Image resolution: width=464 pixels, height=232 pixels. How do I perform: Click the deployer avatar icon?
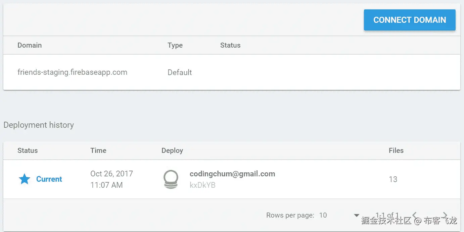point(171,179)
